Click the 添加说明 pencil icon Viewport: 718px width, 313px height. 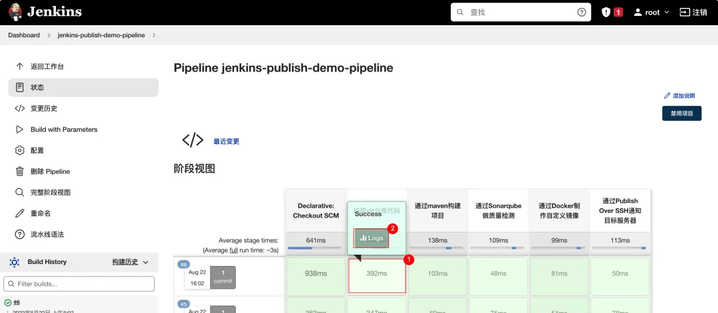click(667, 96)
